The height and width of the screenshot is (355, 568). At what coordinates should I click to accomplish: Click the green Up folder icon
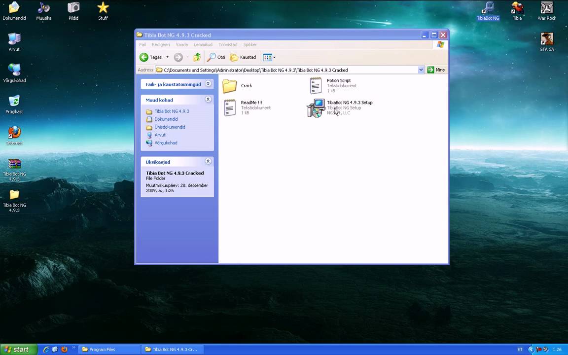197,57
